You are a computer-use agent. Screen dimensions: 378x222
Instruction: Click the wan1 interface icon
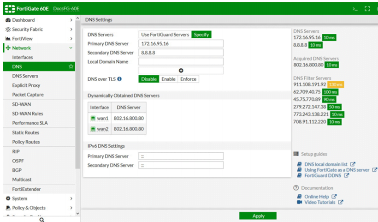[93, 118]
